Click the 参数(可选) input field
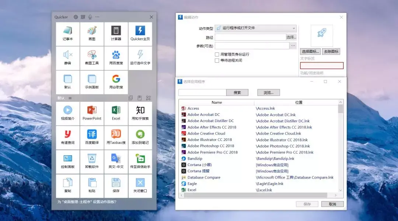The height and width of the screenshot is (221, 398). tap(252, 46)
